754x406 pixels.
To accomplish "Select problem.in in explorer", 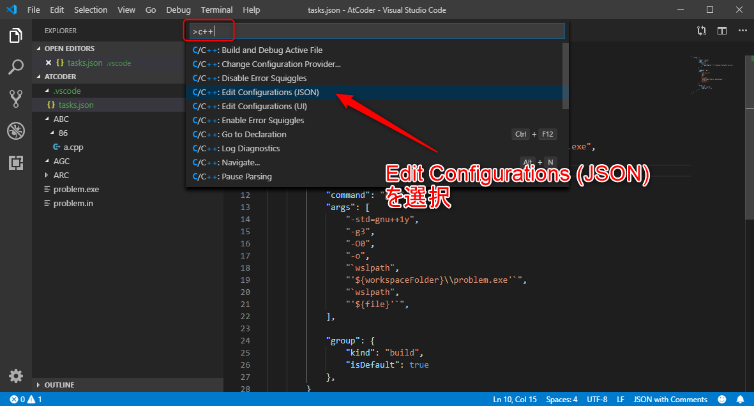I will pyautogui.click(x=73, y=203).
